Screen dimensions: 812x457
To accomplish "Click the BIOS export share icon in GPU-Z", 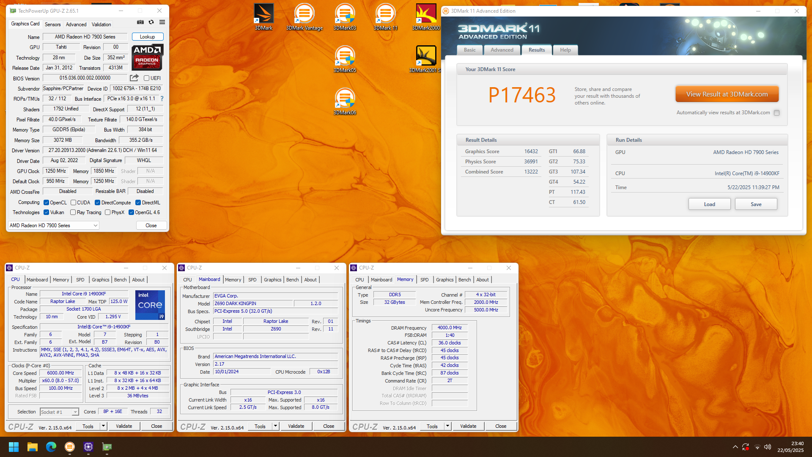I will (x=134, y=78).
